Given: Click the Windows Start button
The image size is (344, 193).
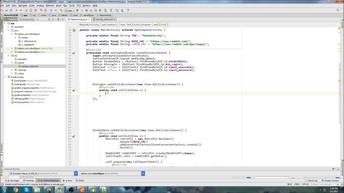Looking at the screenshot, I should 4,190.
